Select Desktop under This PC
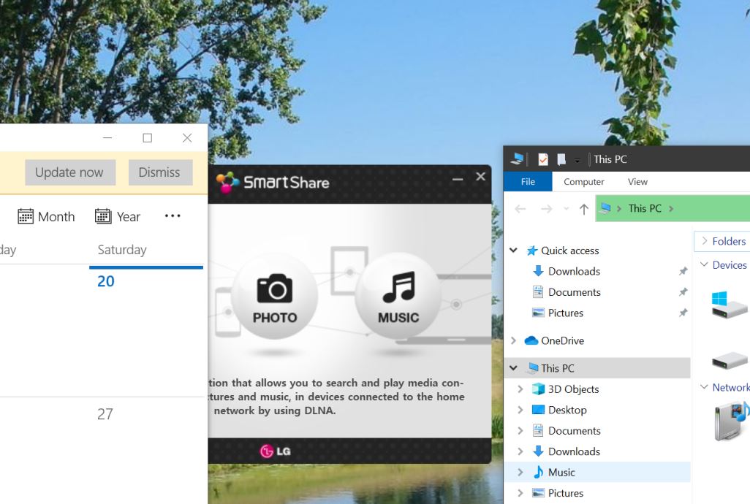750x504 pixels. pos(567,410)
